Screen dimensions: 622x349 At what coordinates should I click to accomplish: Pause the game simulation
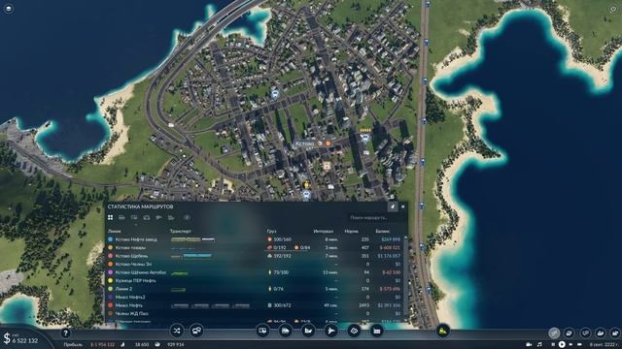pyautogui.click(x=553, y=345)
